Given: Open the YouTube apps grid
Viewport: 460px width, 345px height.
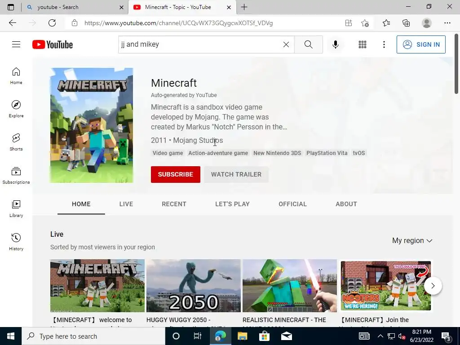Looking at the screenshot, I should pos(363,44).
